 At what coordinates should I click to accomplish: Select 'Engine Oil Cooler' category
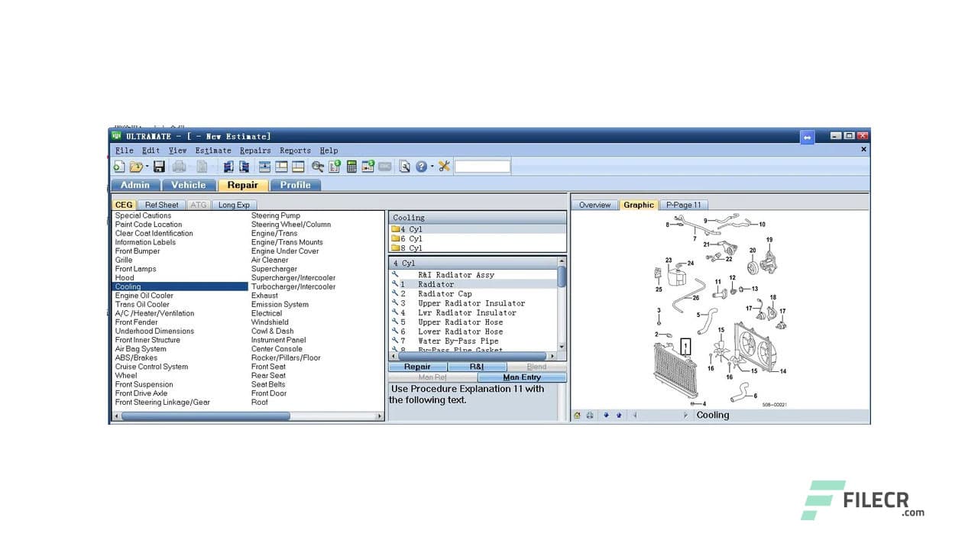(144, 296)
